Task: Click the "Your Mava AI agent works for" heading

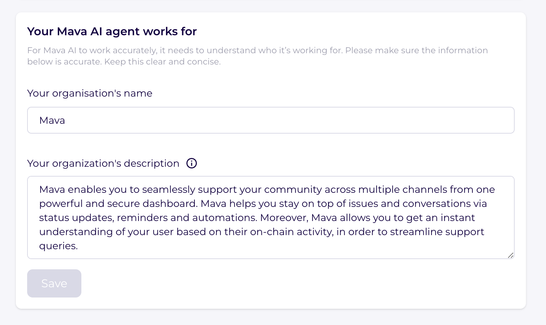Action: tap(112, 31)
